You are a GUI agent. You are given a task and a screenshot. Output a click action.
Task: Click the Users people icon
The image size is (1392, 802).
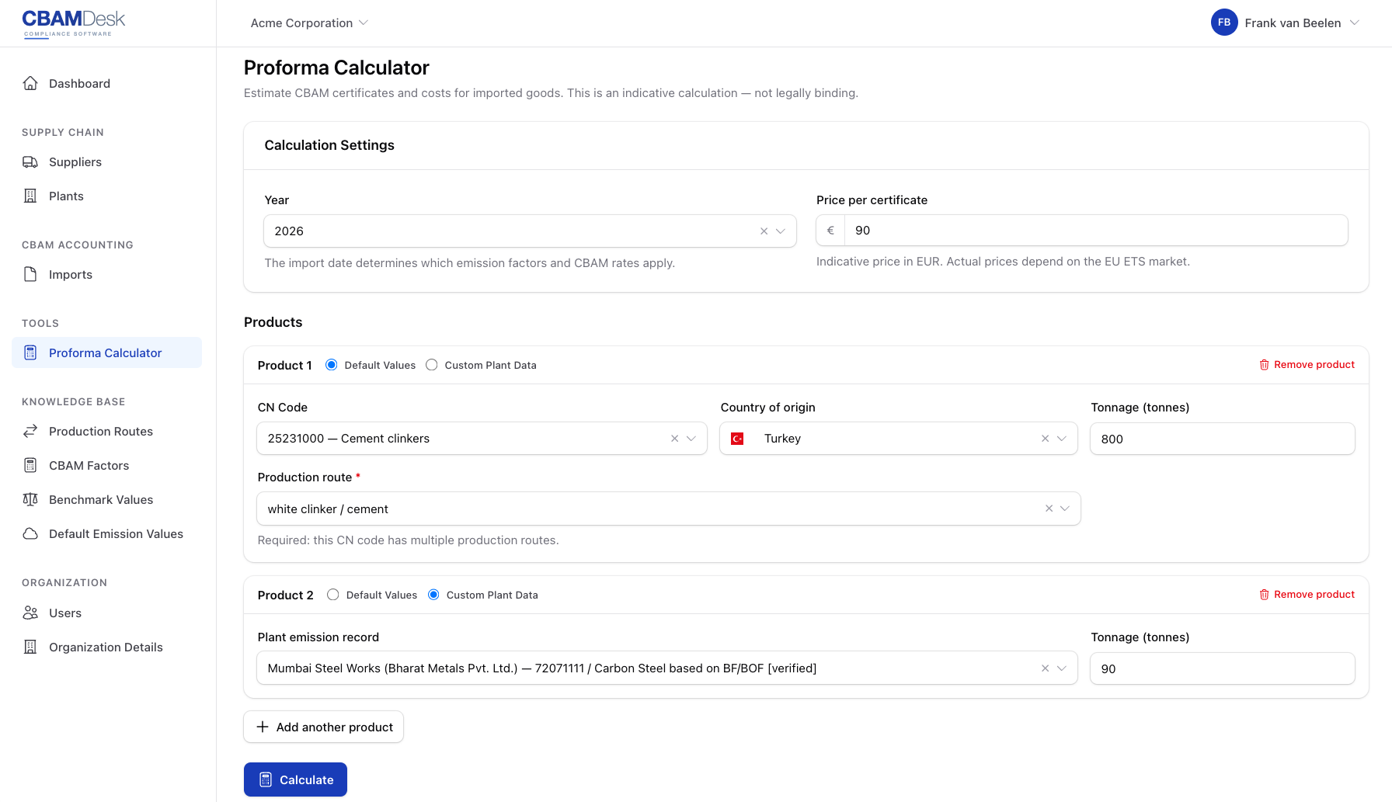click(x=30, y=613)
